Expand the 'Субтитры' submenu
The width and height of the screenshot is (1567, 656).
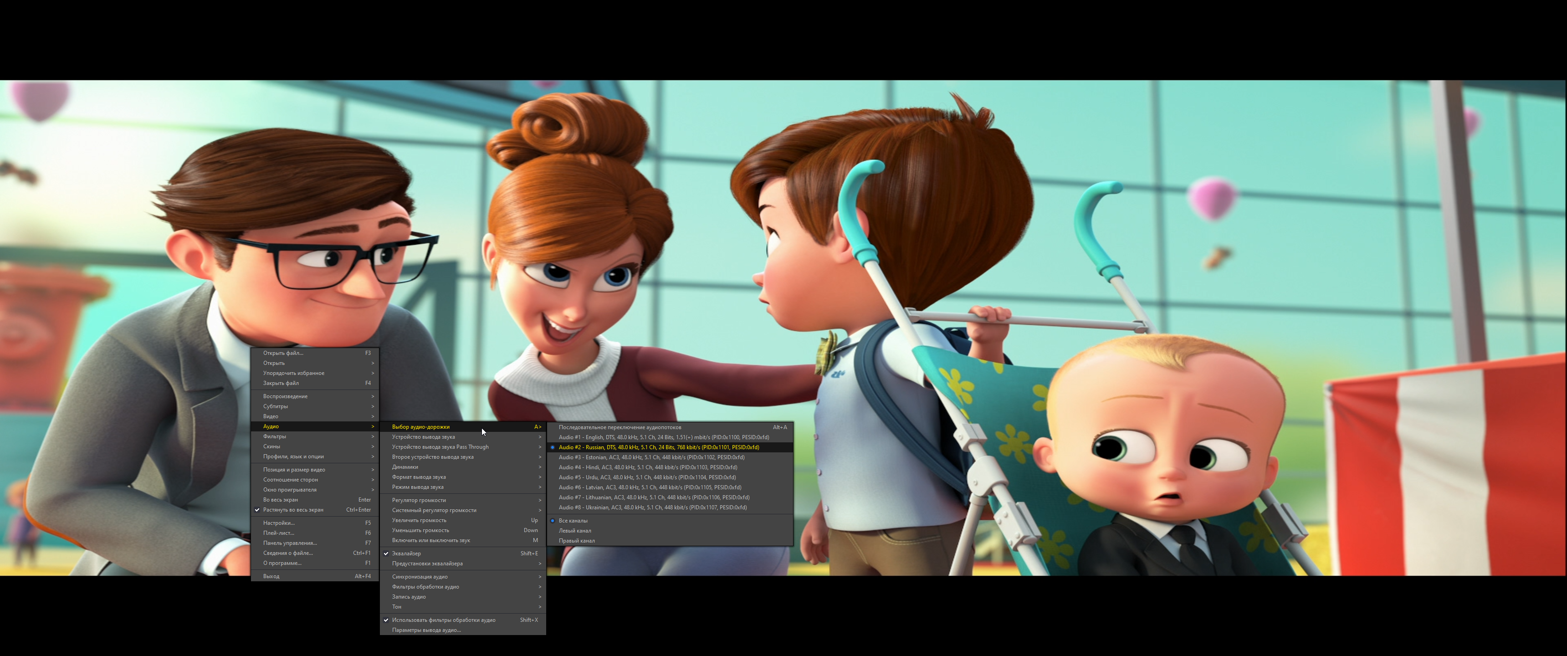(276, 406)
